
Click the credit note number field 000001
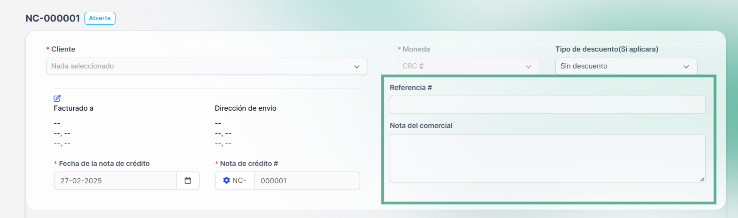coord(307,180)
